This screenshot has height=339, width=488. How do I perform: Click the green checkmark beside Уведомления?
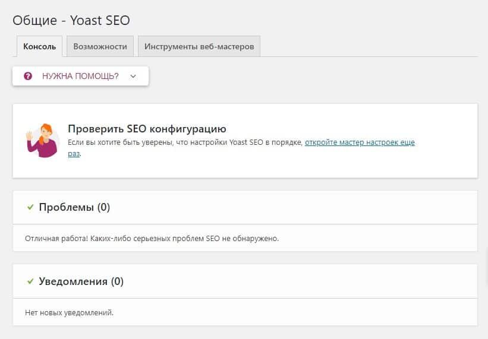pos(30,281)
